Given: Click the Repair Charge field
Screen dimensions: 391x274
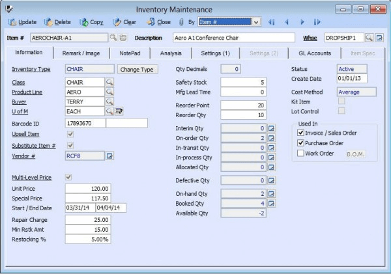Looking at the screenshot, I should 88,220.
